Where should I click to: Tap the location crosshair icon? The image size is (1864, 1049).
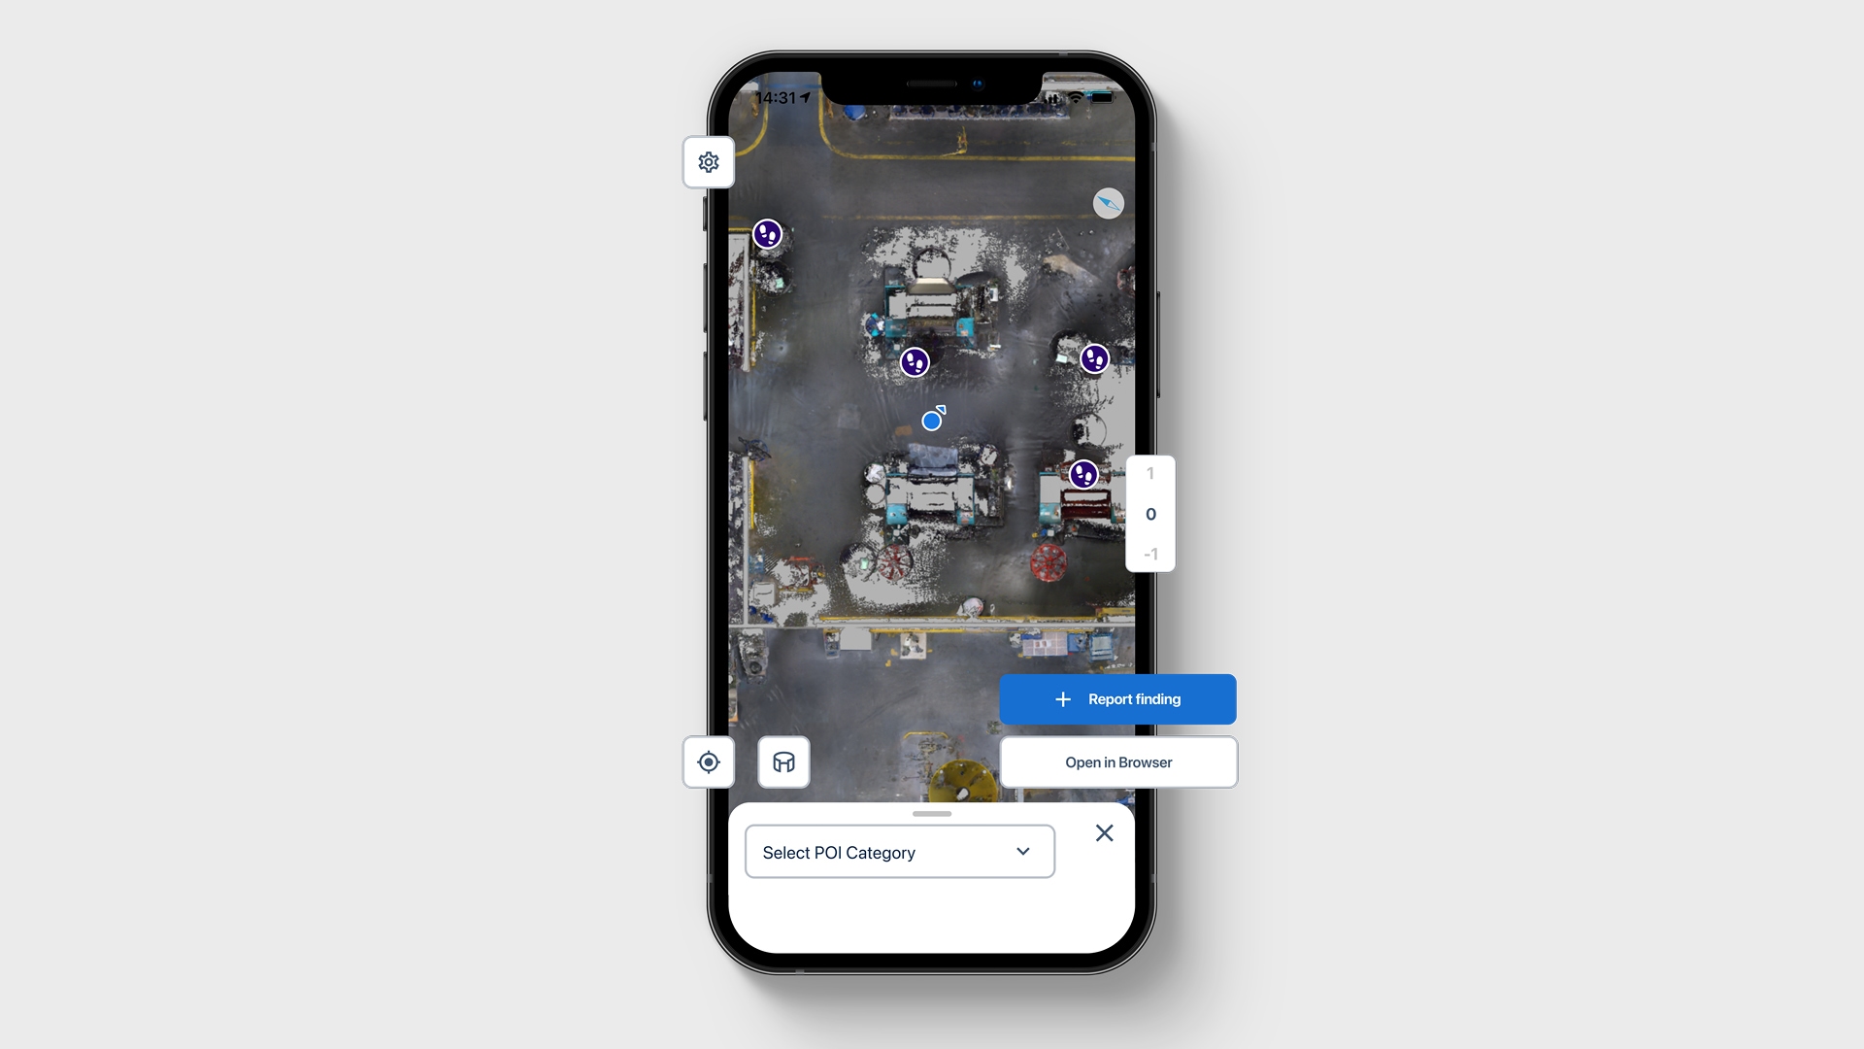pos(710,761)
